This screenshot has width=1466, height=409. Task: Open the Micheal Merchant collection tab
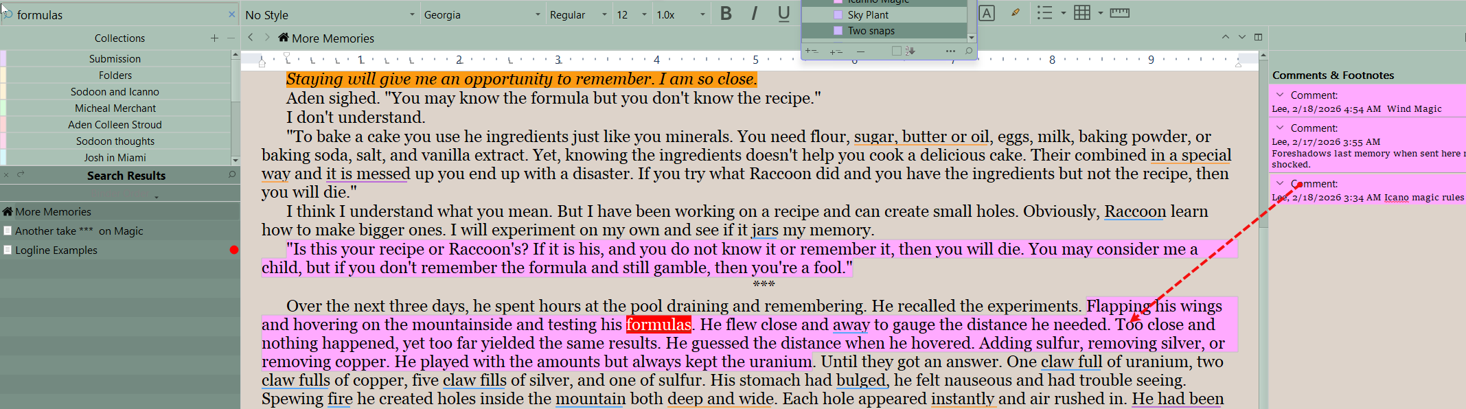(115, 108)
